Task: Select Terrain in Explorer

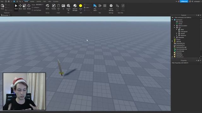Action: (x=180, y=24)
